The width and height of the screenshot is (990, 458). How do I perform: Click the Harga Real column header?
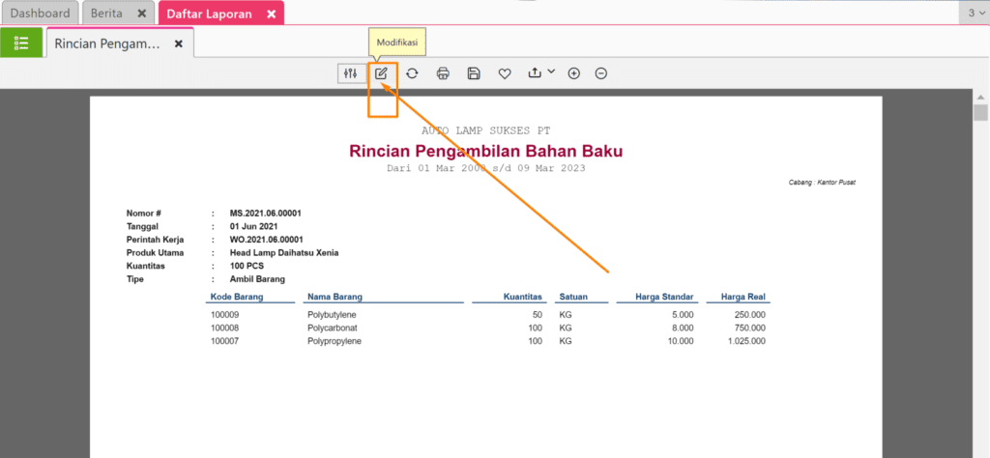tap(743, 297)
